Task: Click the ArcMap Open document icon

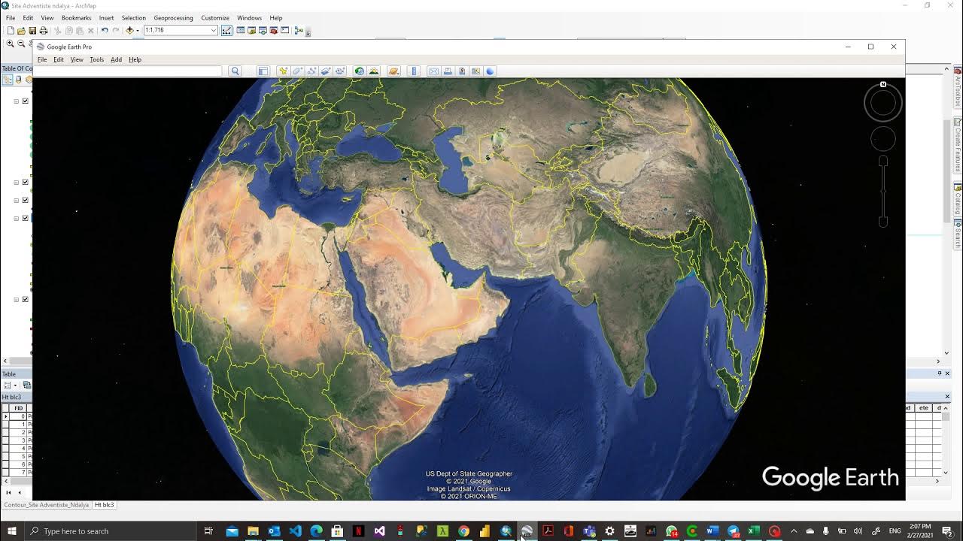Action: [x=21, y=31]
